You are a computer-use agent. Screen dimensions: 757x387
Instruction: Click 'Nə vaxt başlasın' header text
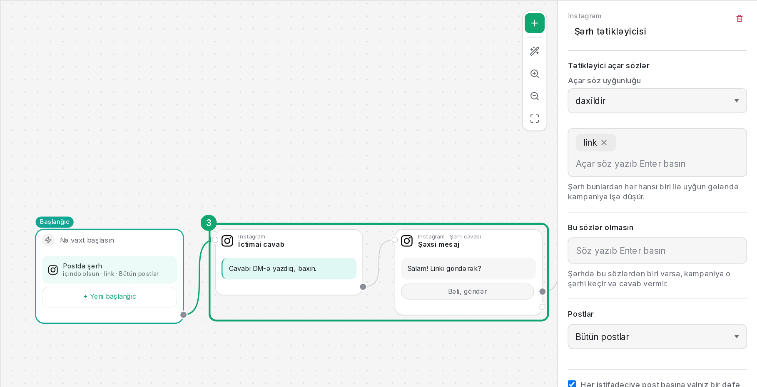(87, 241)
